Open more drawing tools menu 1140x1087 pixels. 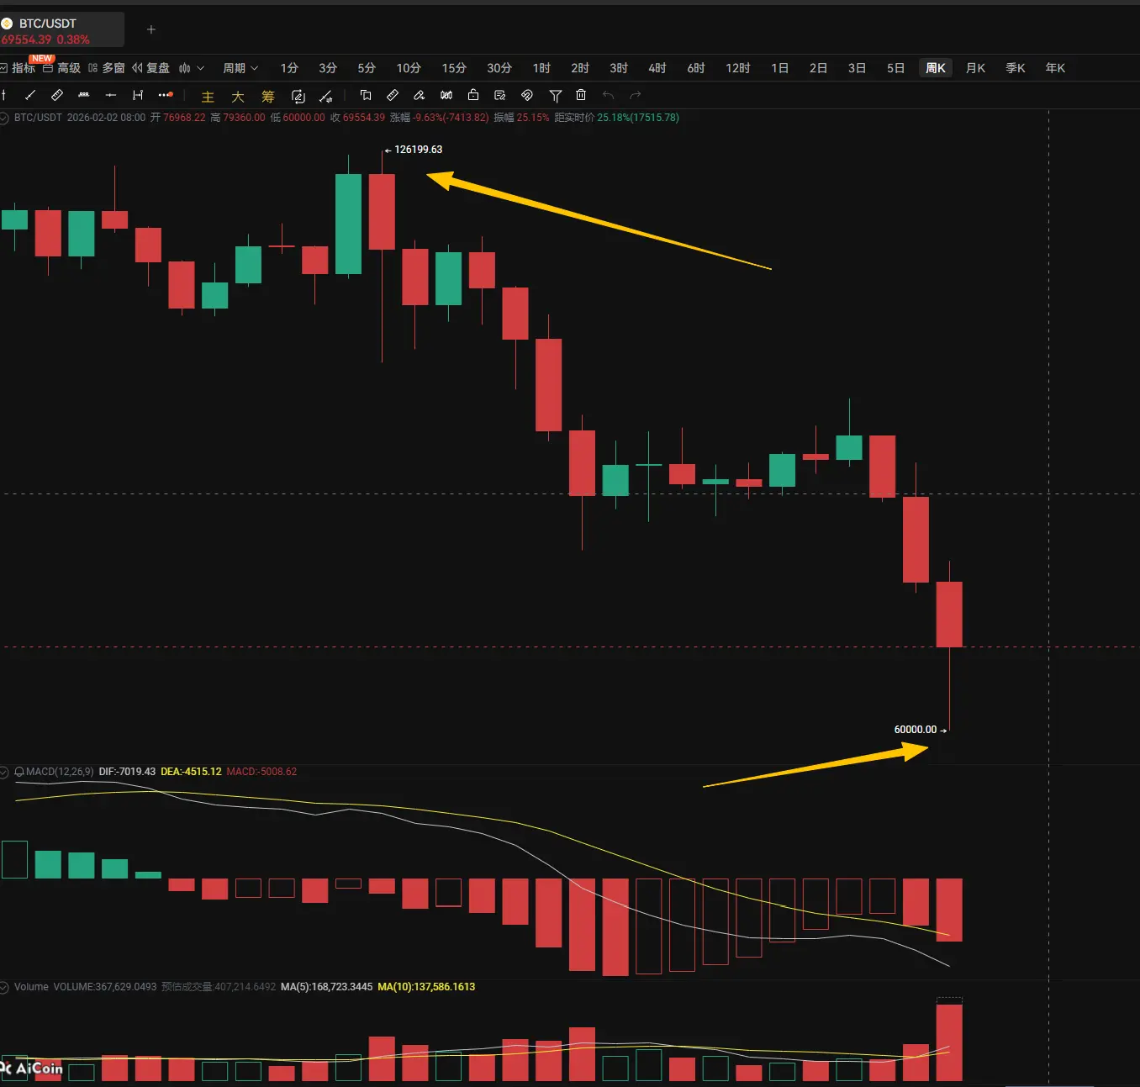(x=166, y=95)
